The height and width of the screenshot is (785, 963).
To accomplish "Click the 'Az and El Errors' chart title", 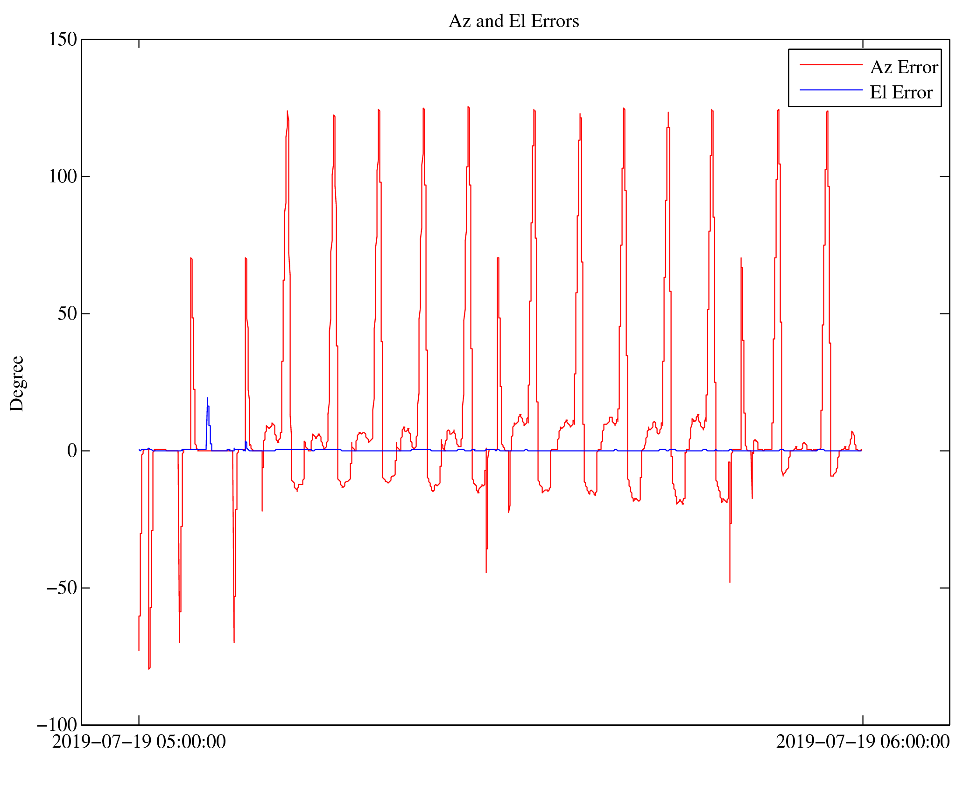I will (513, 21).
